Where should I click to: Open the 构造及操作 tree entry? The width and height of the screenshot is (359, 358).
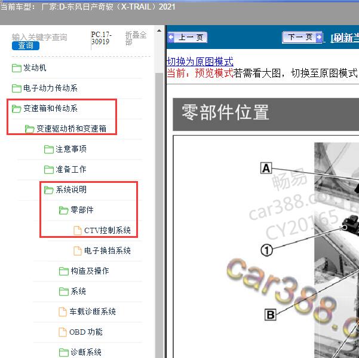pos(90,271)
